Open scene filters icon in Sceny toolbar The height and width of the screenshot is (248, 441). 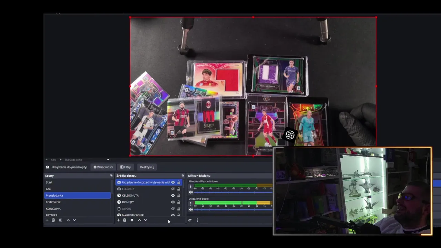tap(61, 220)
